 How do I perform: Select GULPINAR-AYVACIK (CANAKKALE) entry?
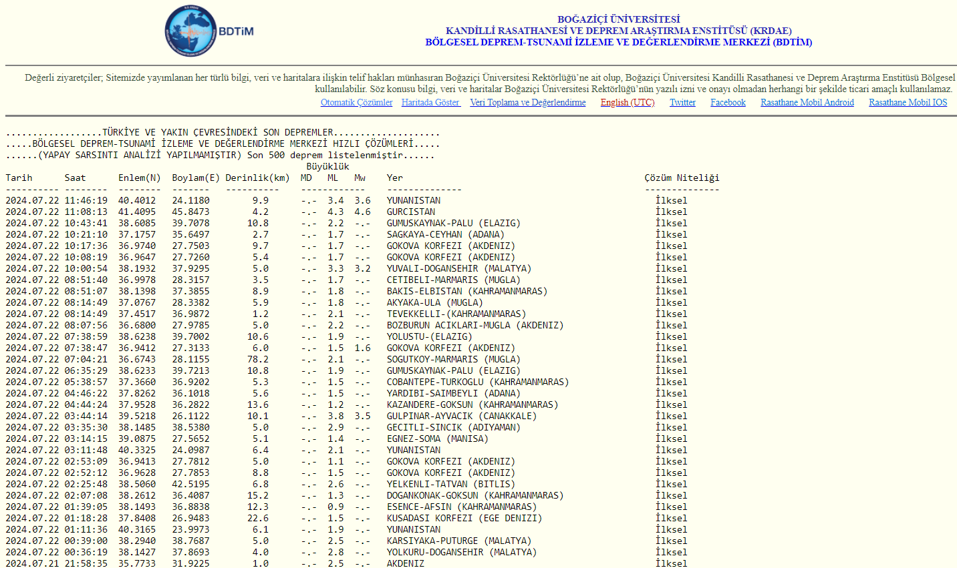point(462,416)
